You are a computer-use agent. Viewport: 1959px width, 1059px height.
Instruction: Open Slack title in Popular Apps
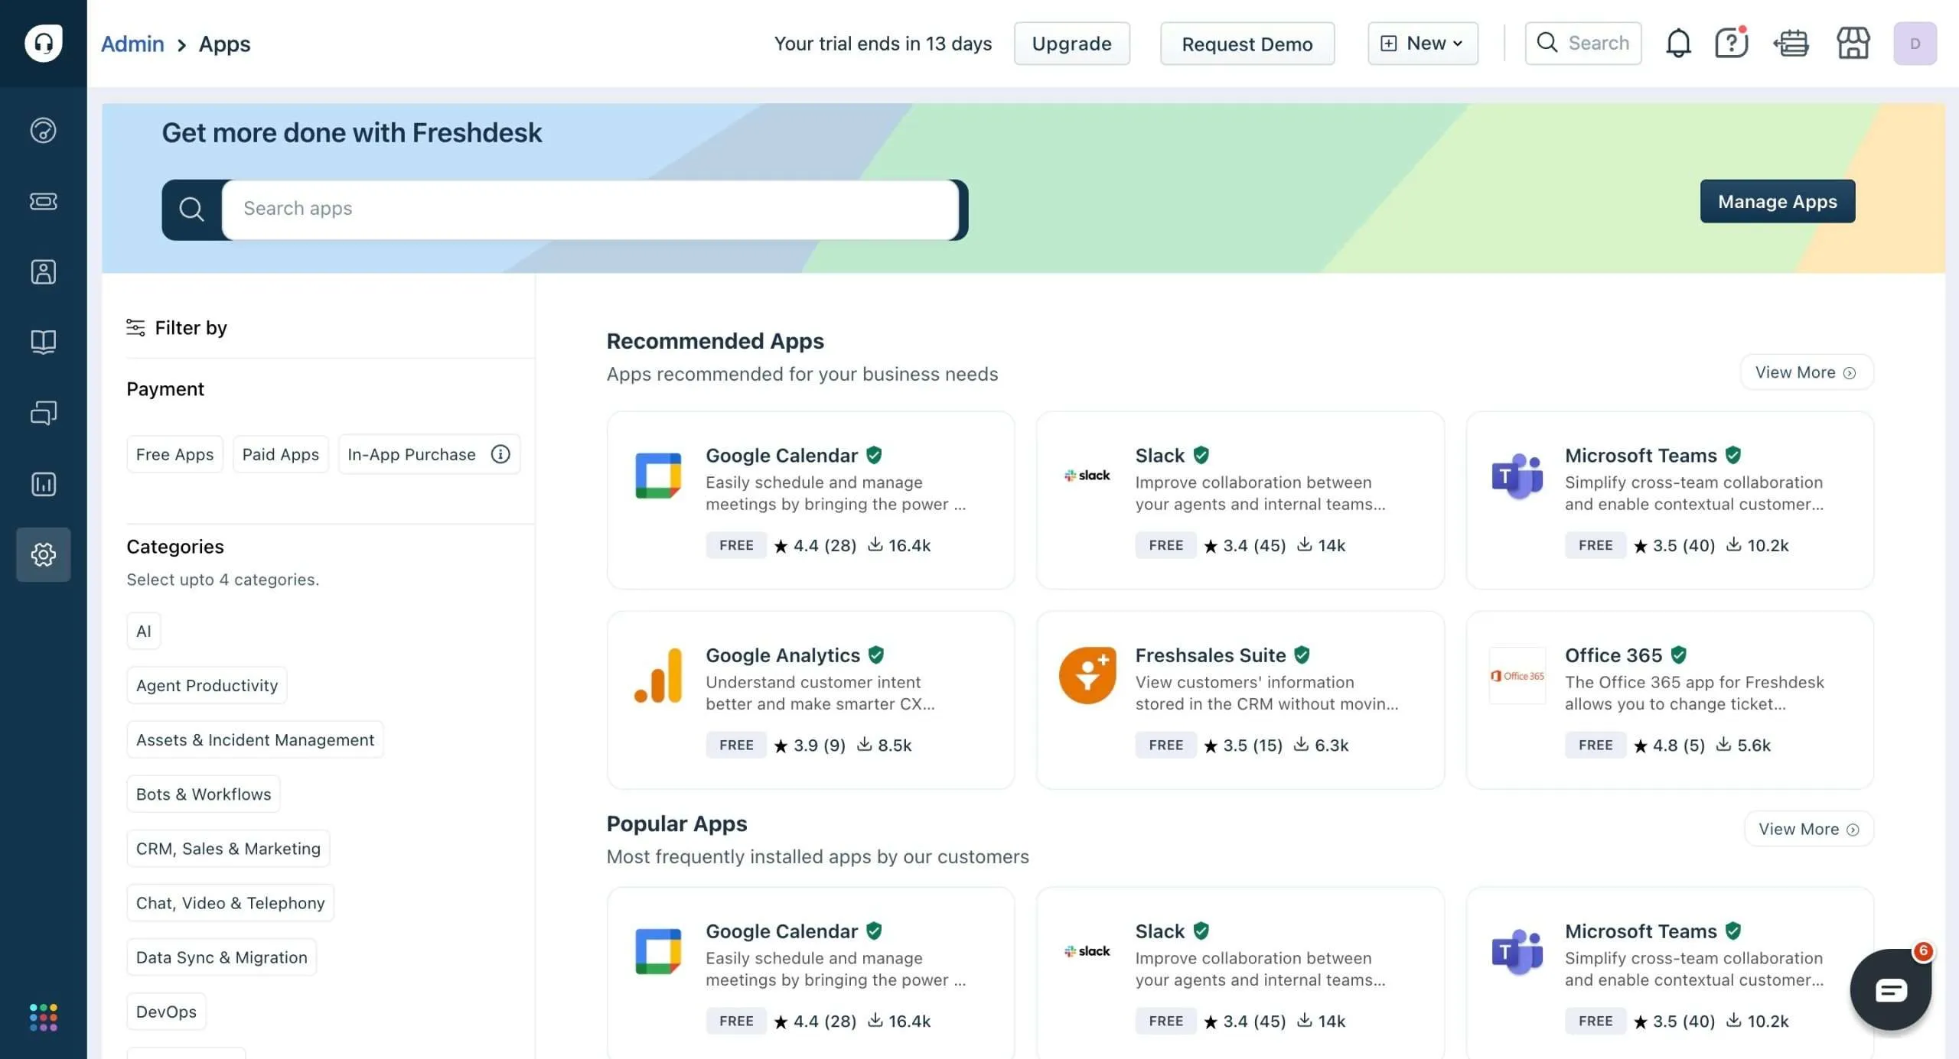coord(1159,931)
